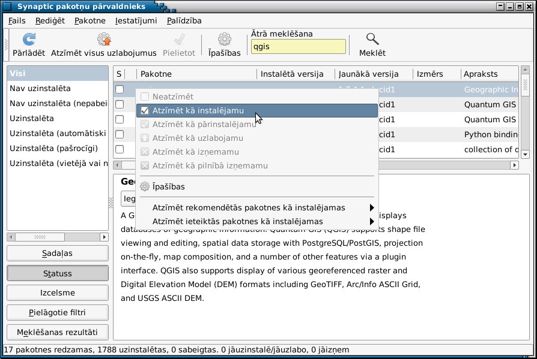This screenshot has height=359, width=537.
Task: Select Atzīmēt kā uzlabojamu menu entry
Action: point(257,138)
